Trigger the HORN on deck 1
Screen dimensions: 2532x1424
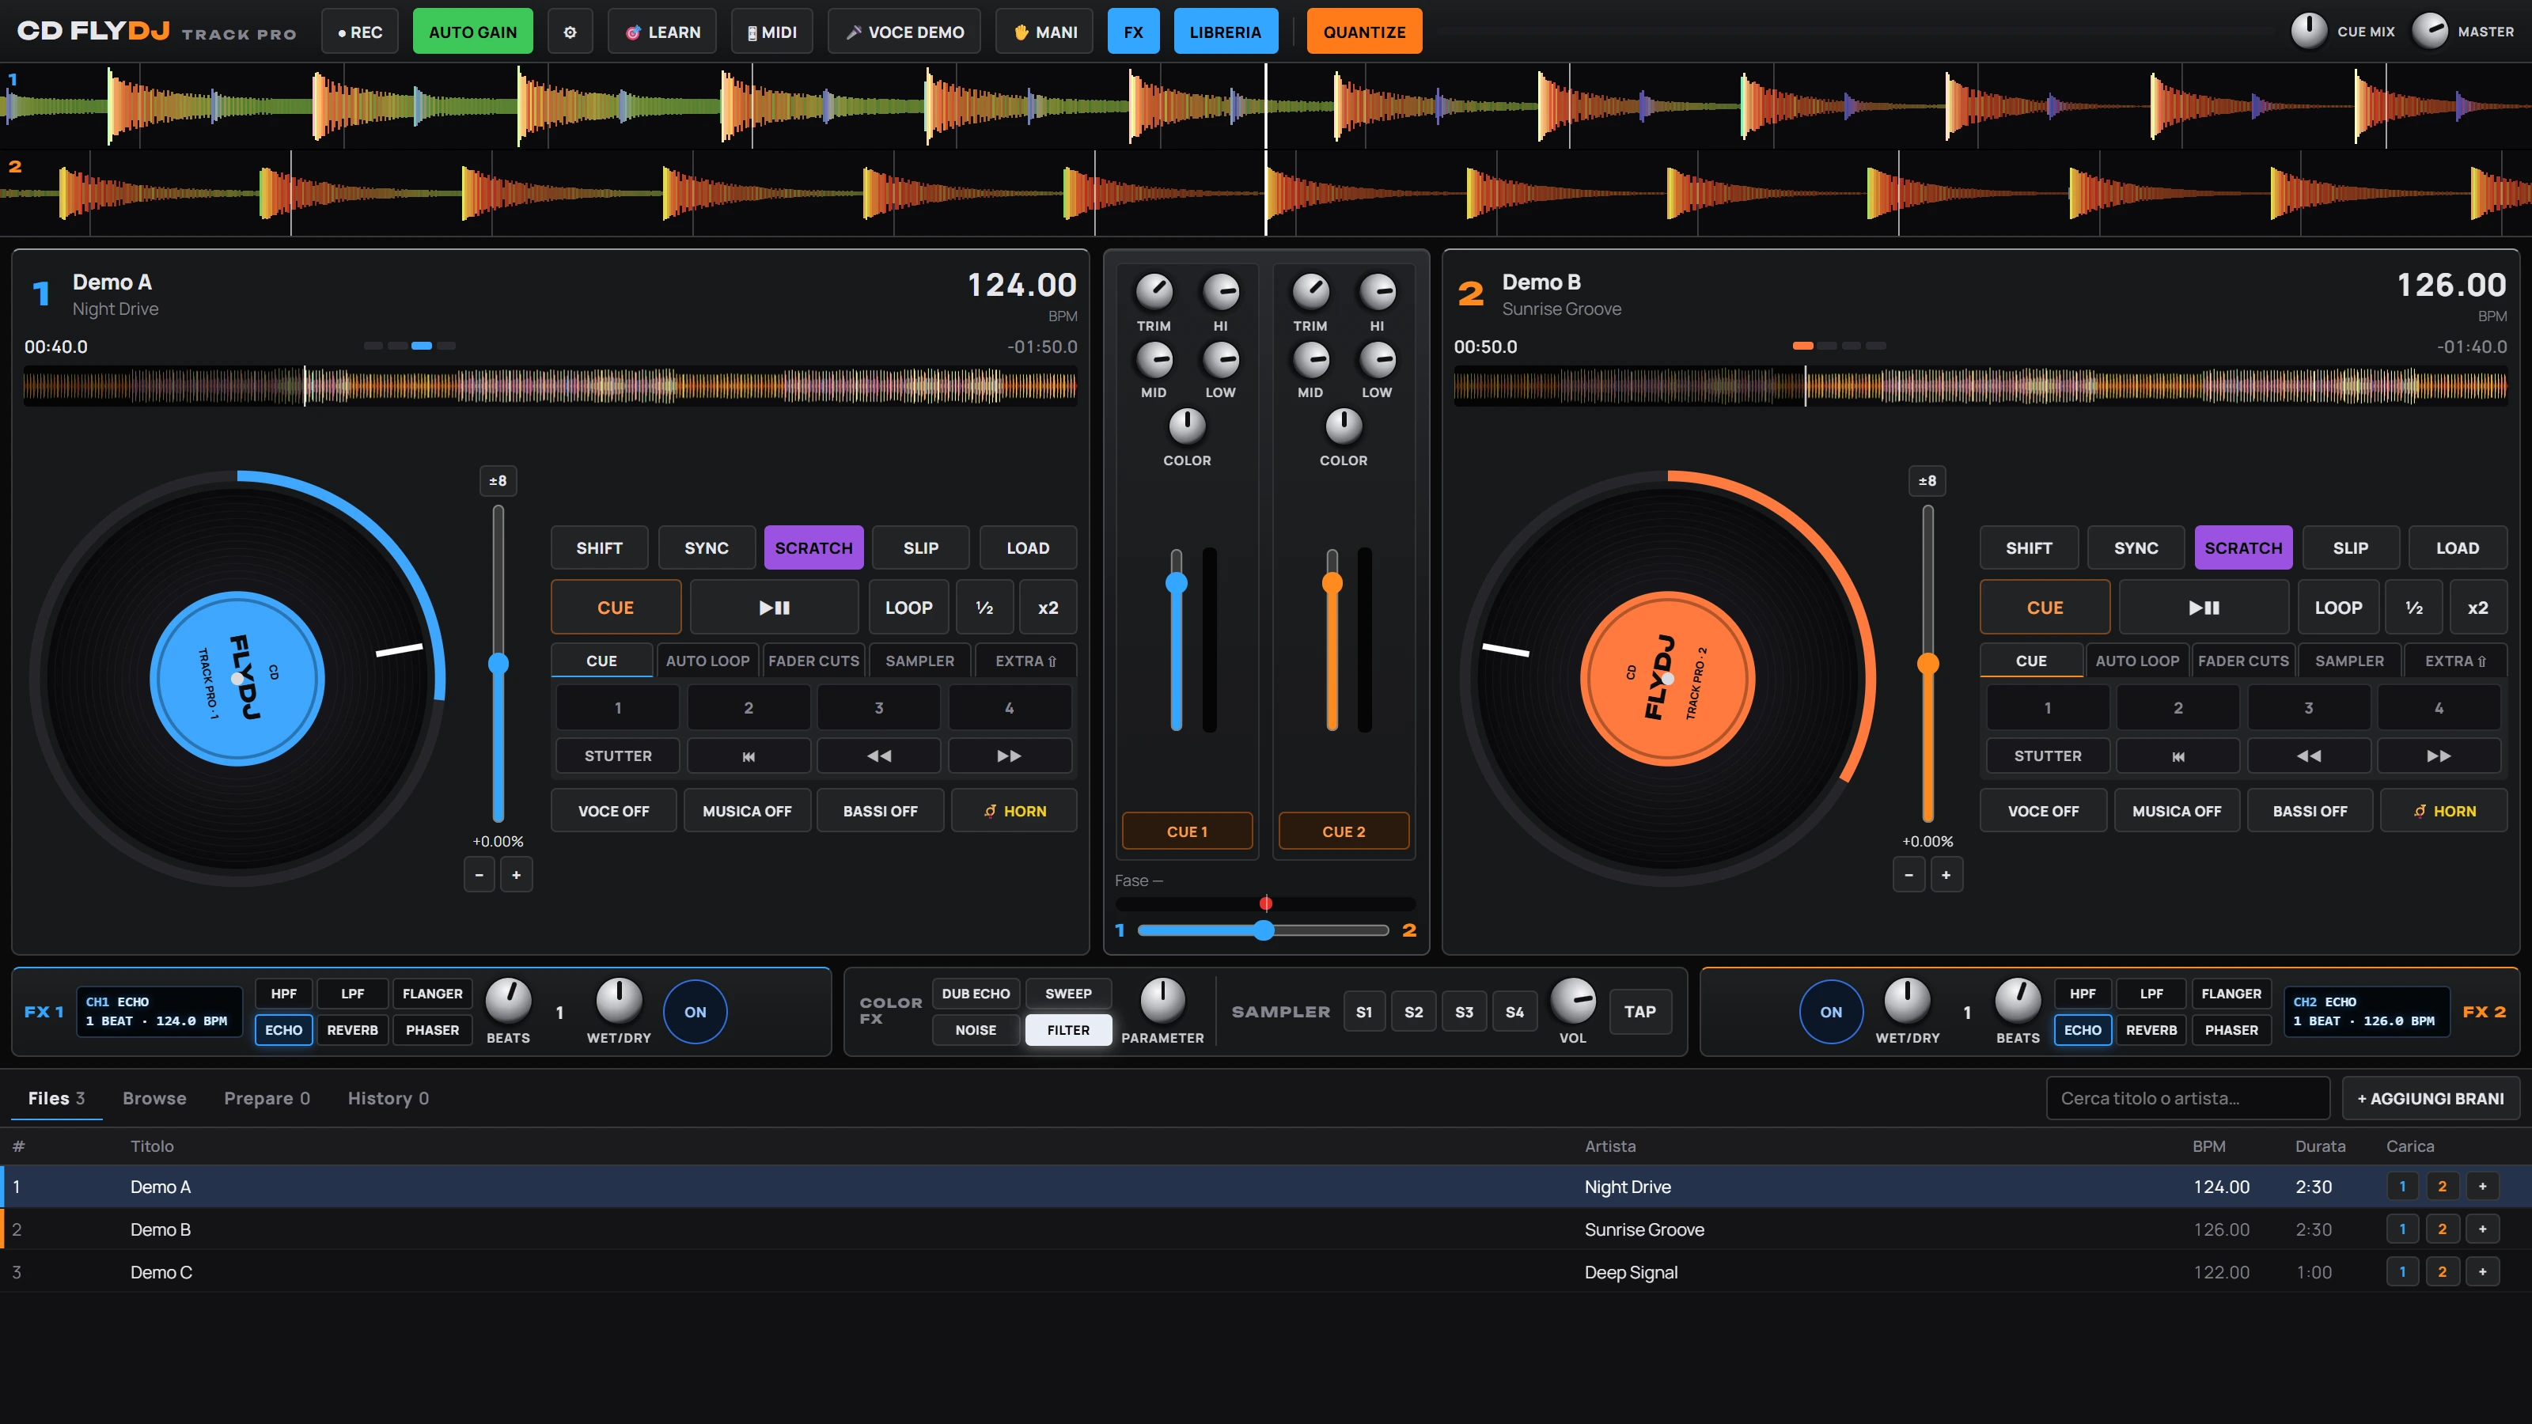coord(1014,811)
